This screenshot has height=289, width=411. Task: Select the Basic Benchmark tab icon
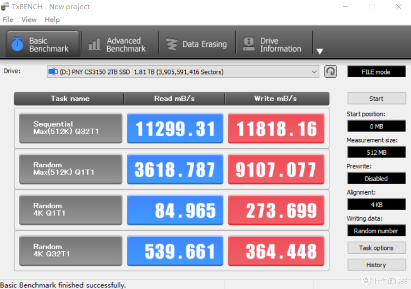pyautogui.click(x=17, y=43)
